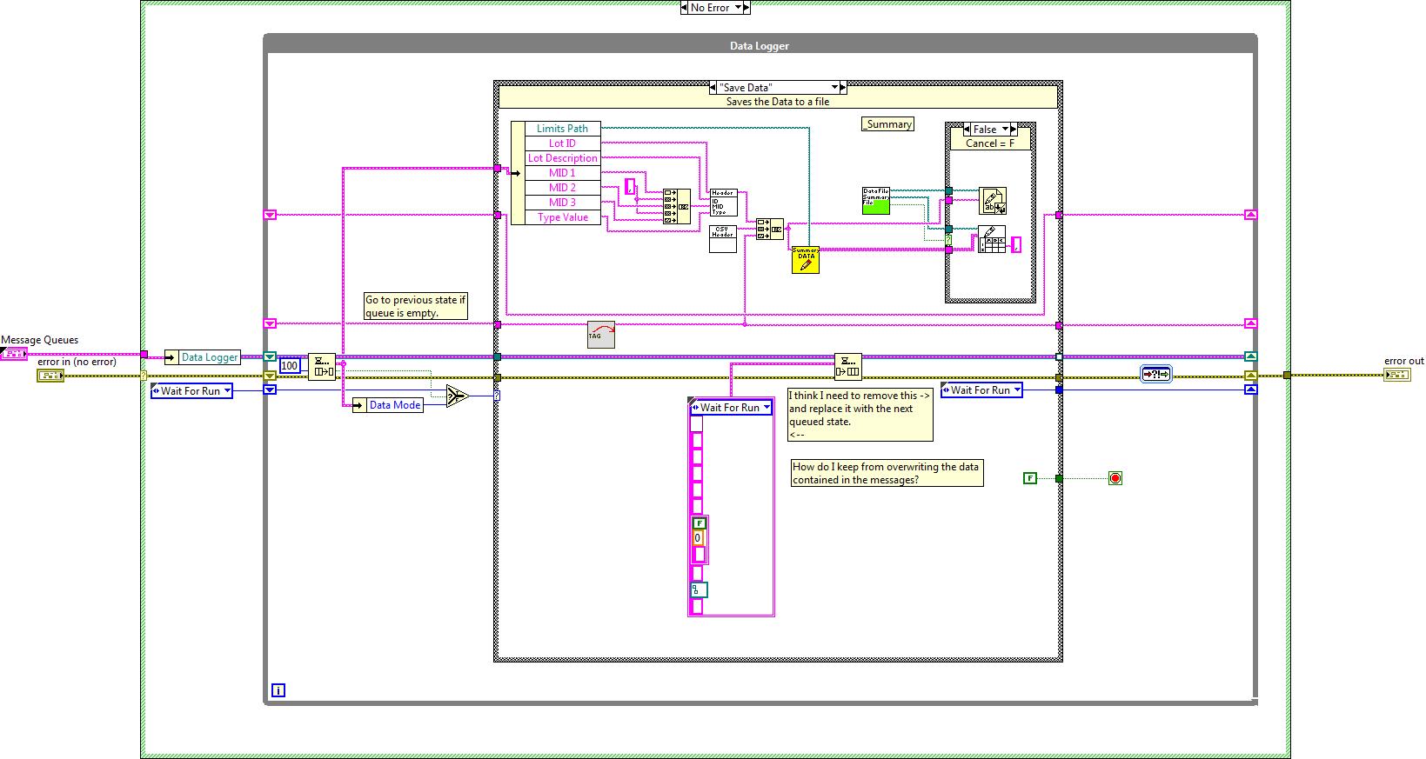Click the orange 0 constant in cluster
The image size is (1426, 759).
pyautogui.click(x=698, y=539)
